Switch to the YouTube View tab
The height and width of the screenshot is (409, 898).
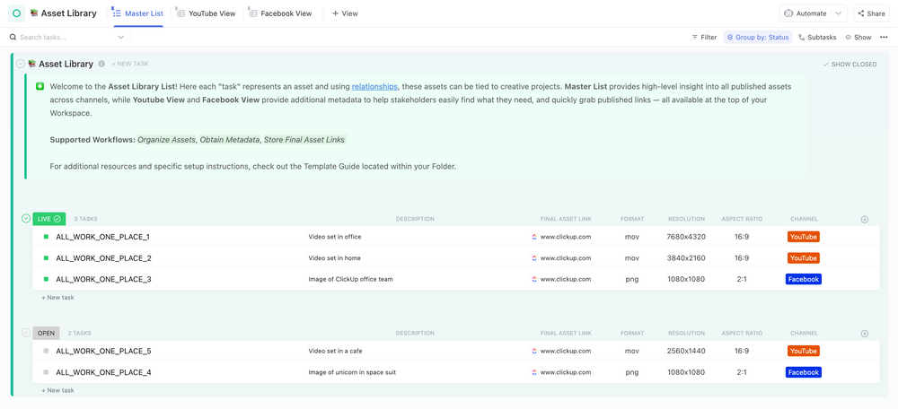(x=206, y=13)
